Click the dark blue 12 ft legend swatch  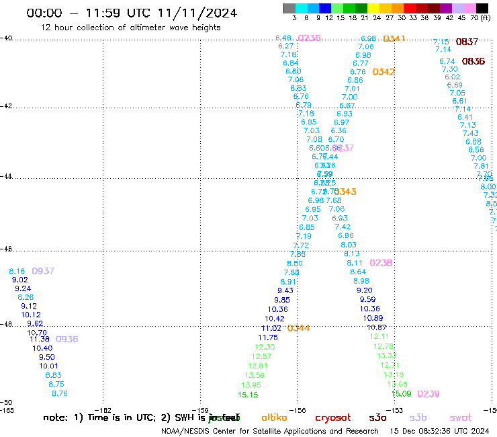click(x=325, y=8)
